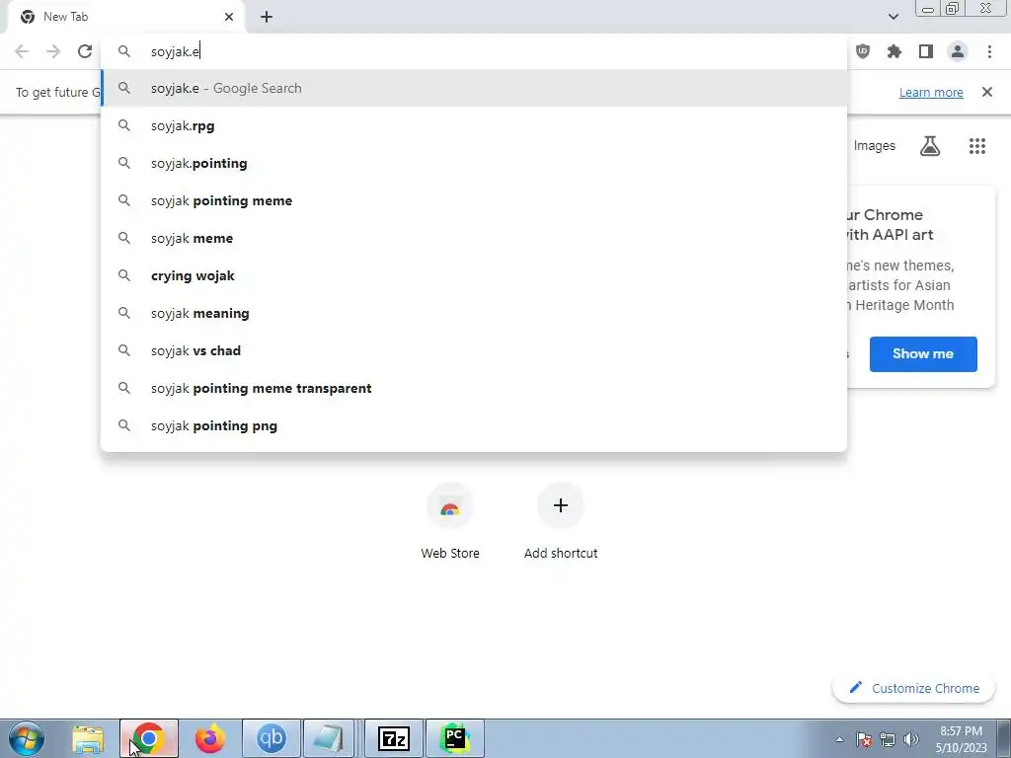Switch to the New Tab browser tab
Viewport: 1011px width, 758px height.
coord(125,17)
